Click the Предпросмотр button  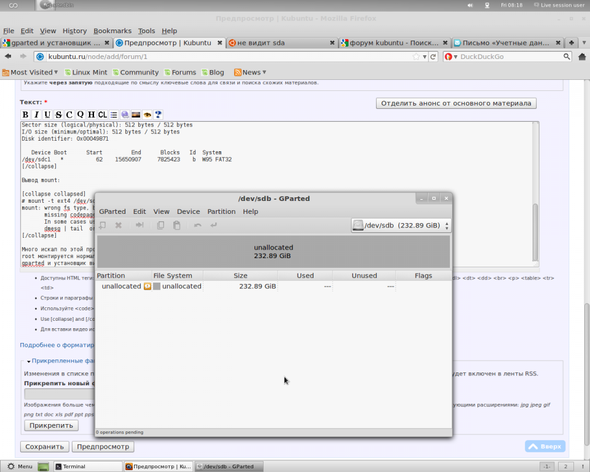103,446
